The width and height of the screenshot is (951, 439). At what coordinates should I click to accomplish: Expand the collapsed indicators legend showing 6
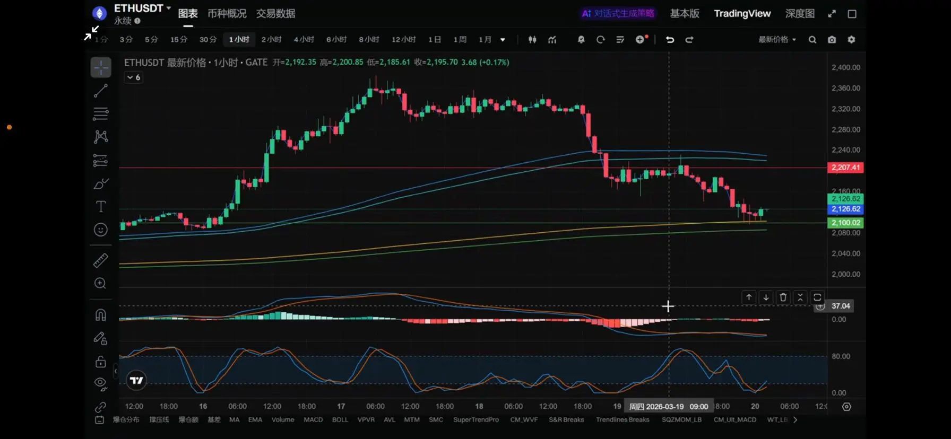click(133, 77)
